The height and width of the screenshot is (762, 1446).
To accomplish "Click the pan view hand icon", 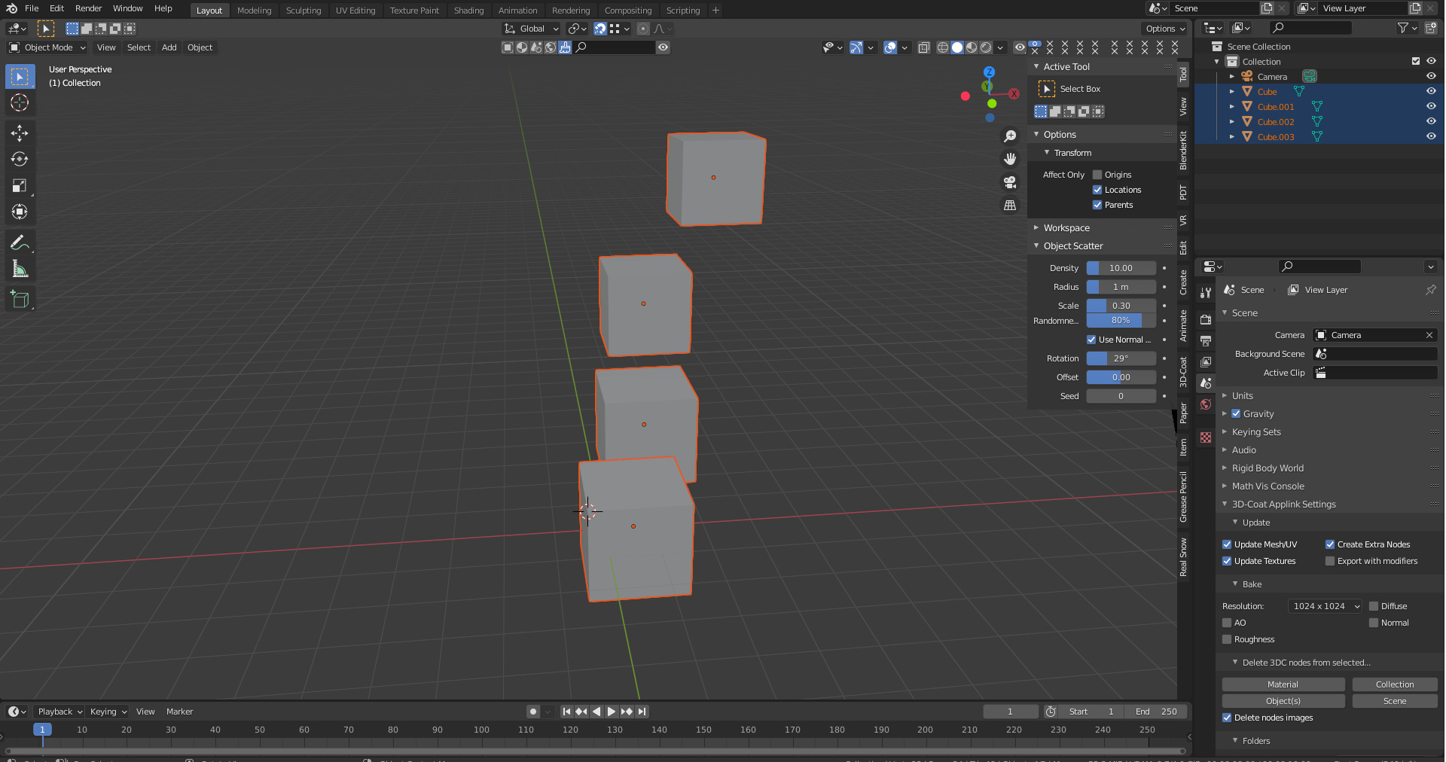I will point(1010,159).
